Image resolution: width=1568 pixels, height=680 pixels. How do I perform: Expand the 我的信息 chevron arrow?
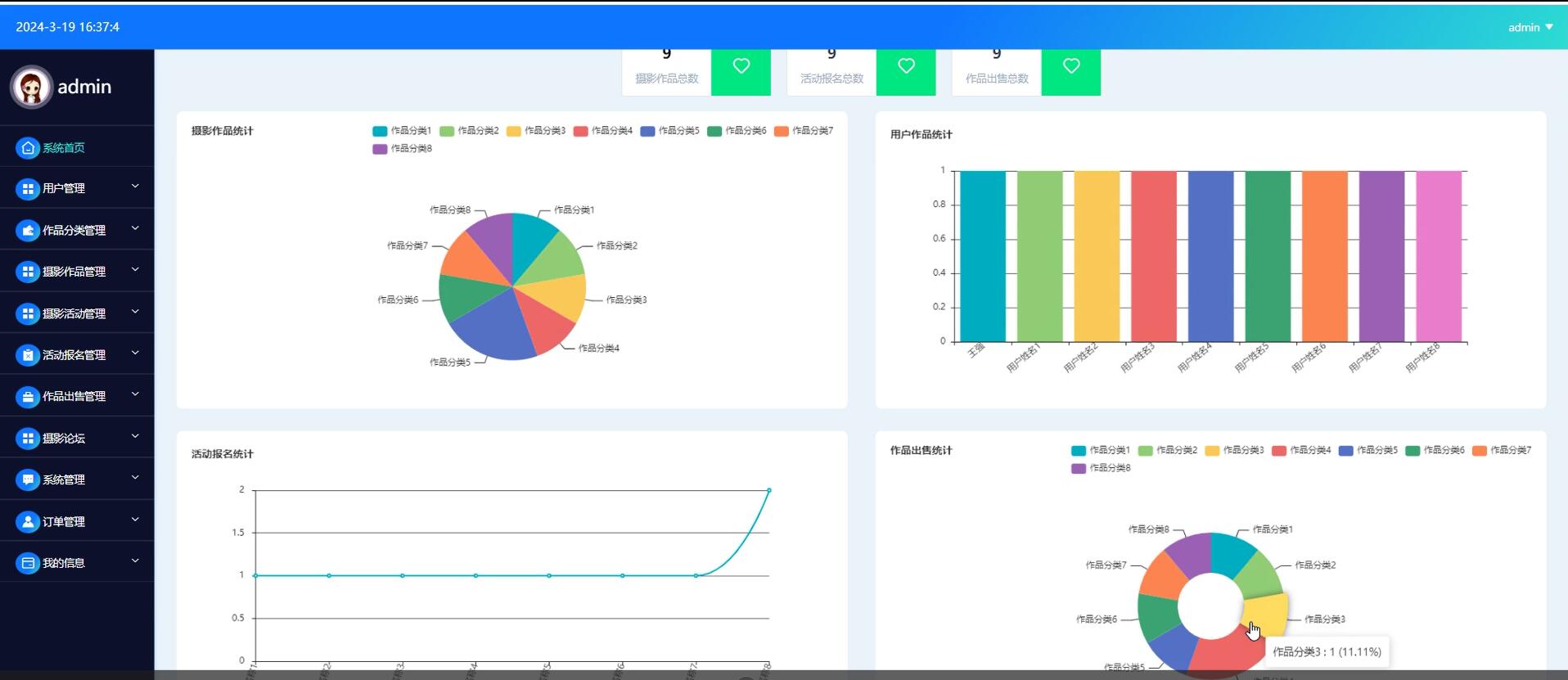135,561
